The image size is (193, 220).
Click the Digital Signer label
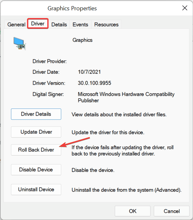48,94
